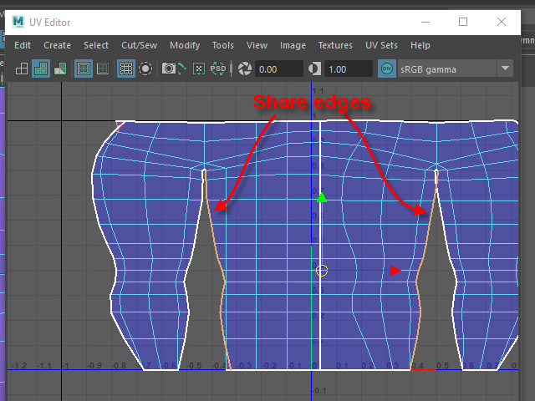Open the Textures menu

[x=335, y=45]
